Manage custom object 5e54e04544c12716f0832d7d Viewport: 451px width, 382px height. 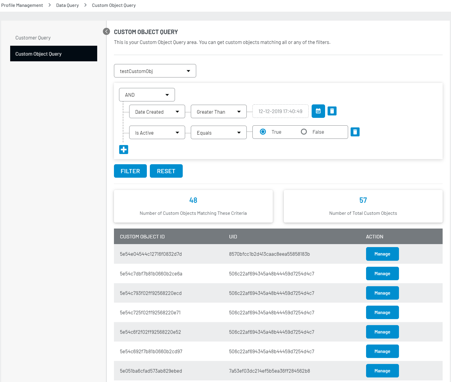[382, 254]
